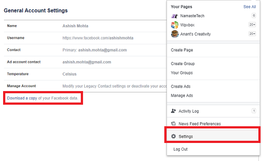Viewport: 265px width, 161px height.
Task: Click Download a copy link
Action: (x=22, y=98)
